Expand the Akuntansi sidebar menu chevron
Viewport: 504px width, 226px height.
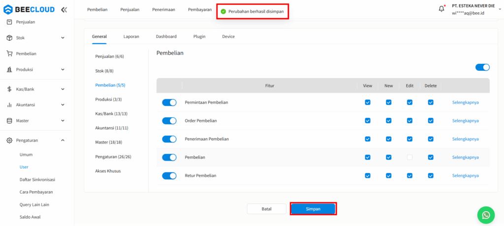[x=63, y=105]
